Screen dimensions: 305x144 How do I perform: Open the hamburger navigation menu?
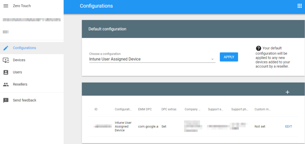6,6
